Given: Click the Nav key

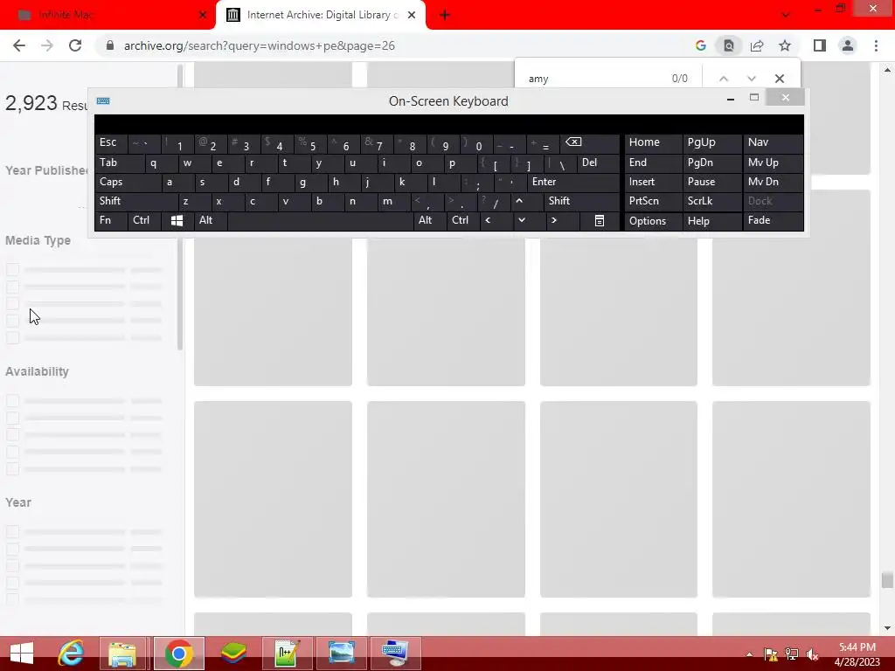Looking at the screenshot, I should pos(773,143).
